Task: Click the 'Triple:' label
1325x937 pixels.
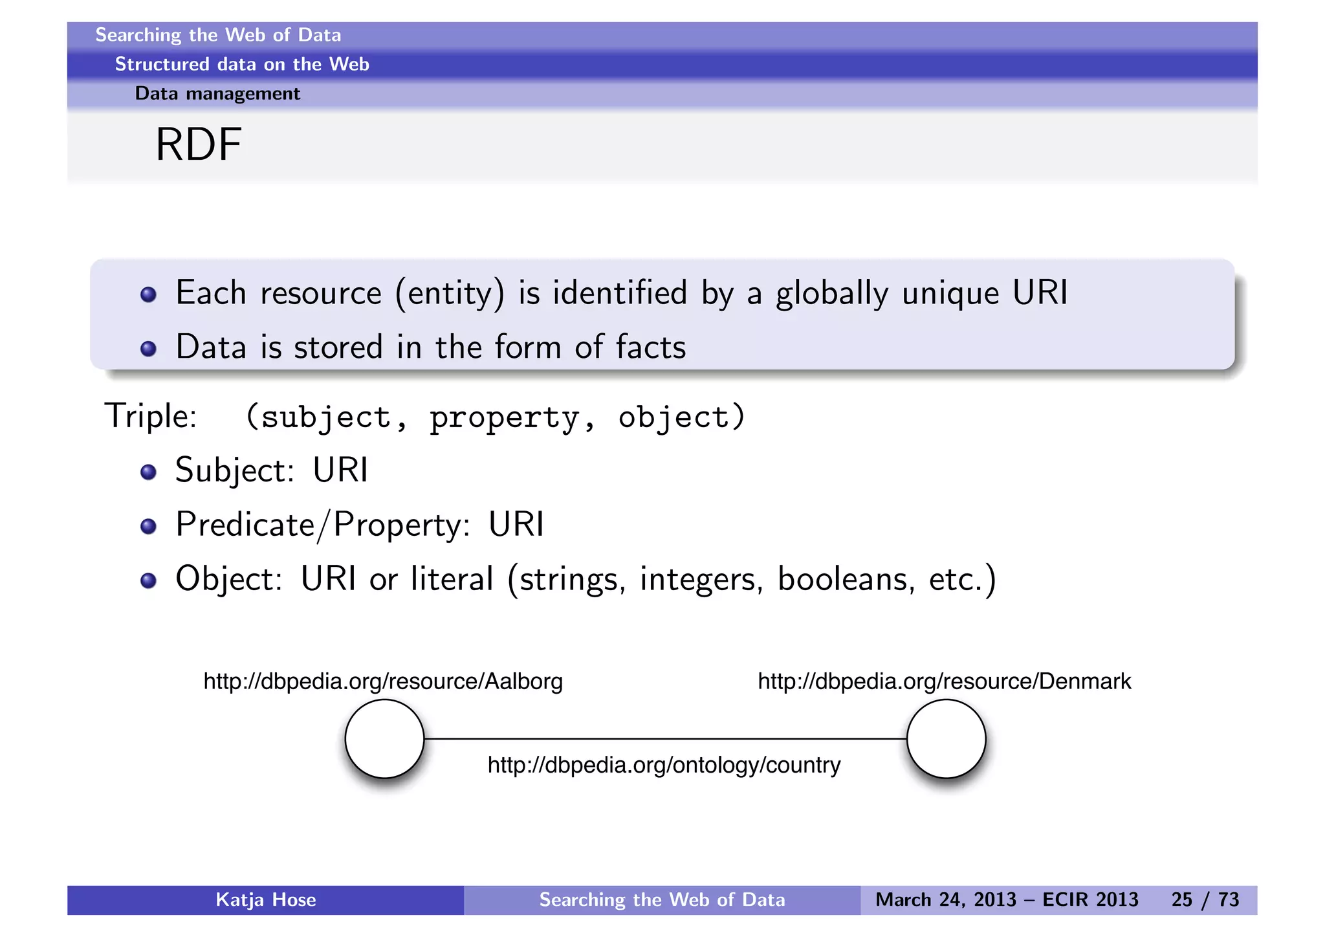Action: [150, 415]
